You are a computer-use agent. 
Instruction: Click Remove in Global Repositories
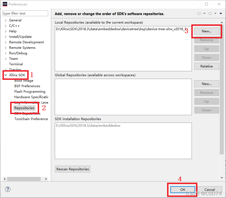tap(206, 93)
